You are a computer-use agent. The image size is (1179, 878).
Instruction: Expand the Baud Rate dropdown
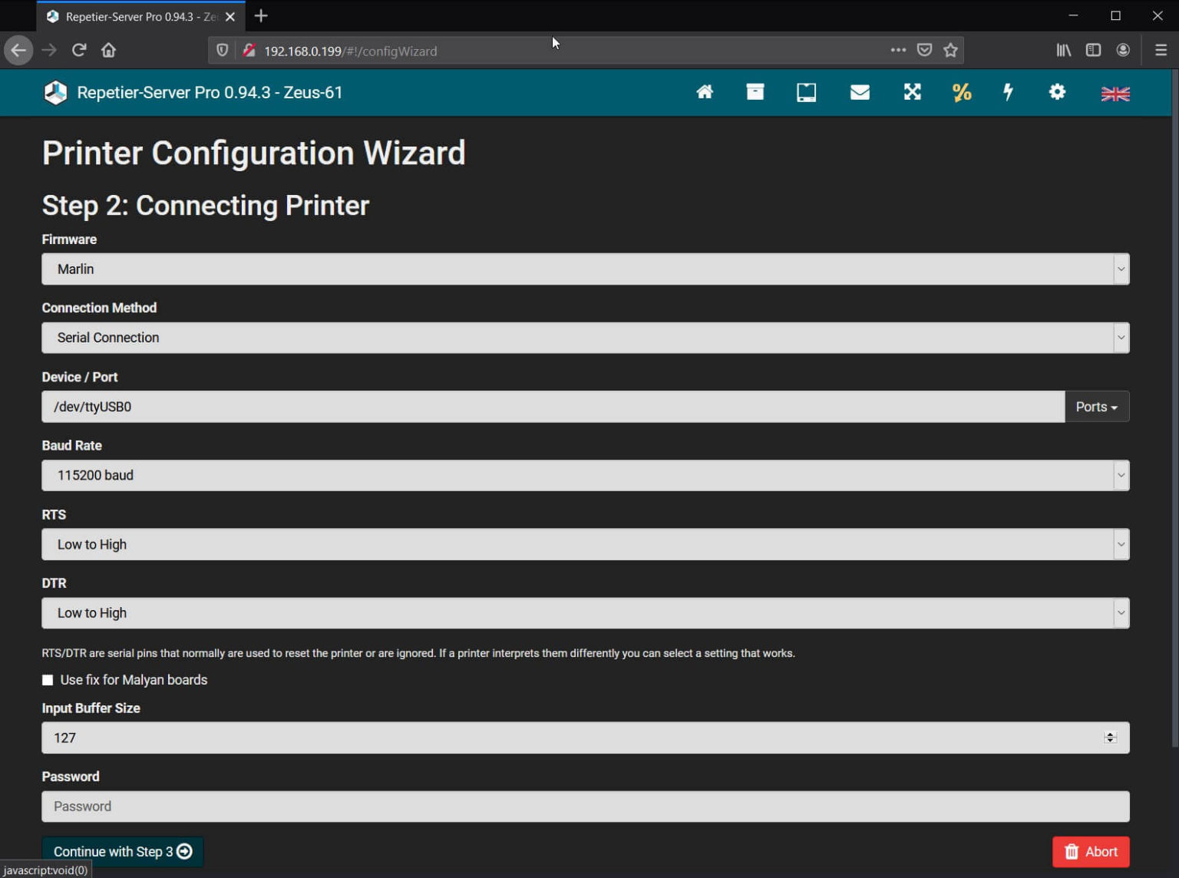click(x=585, y=475)
